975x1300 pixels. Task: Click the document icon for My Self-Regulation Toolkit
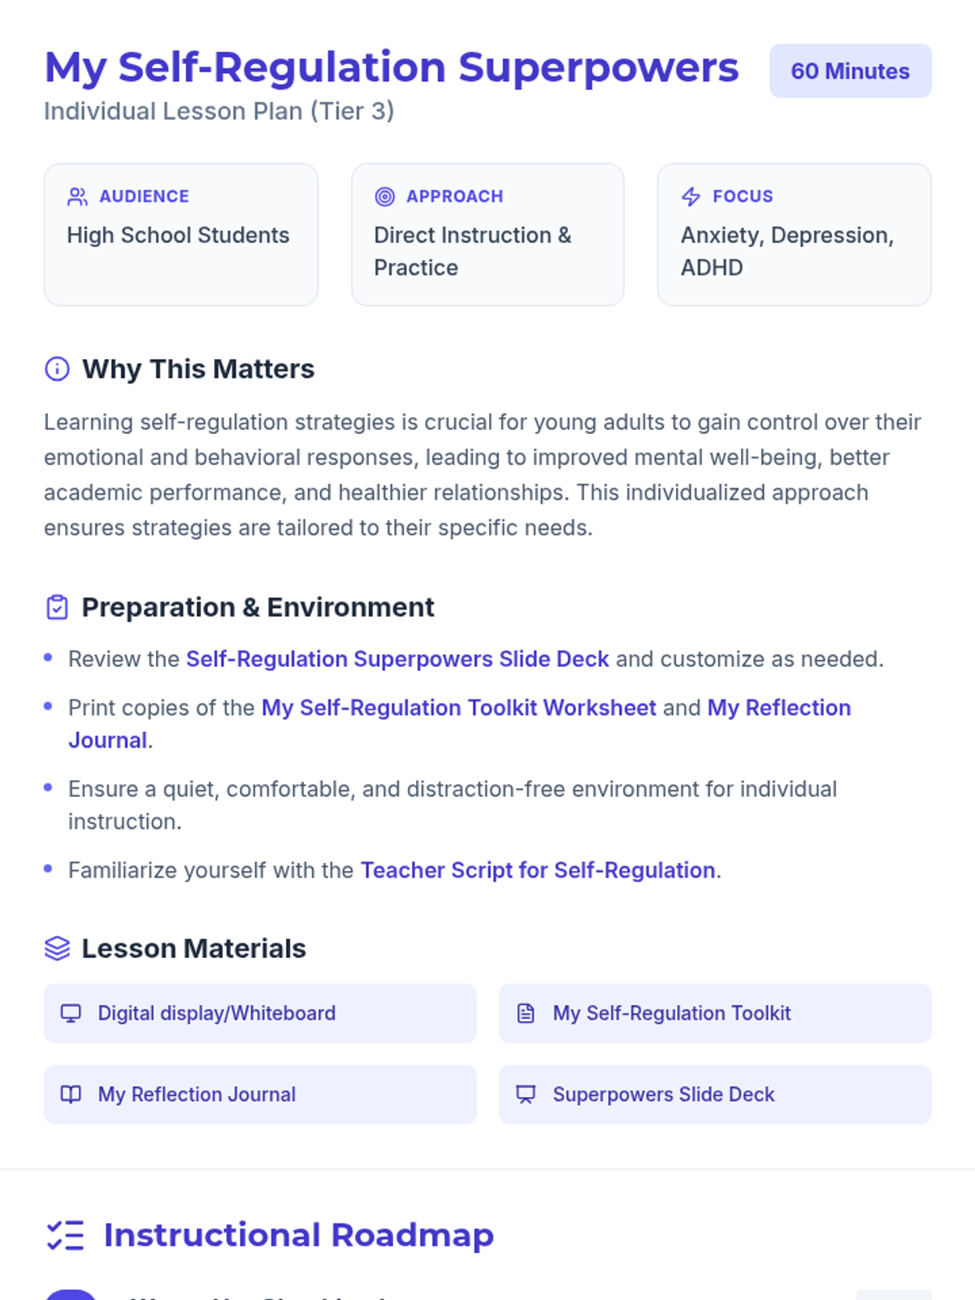click(526, 1013)
